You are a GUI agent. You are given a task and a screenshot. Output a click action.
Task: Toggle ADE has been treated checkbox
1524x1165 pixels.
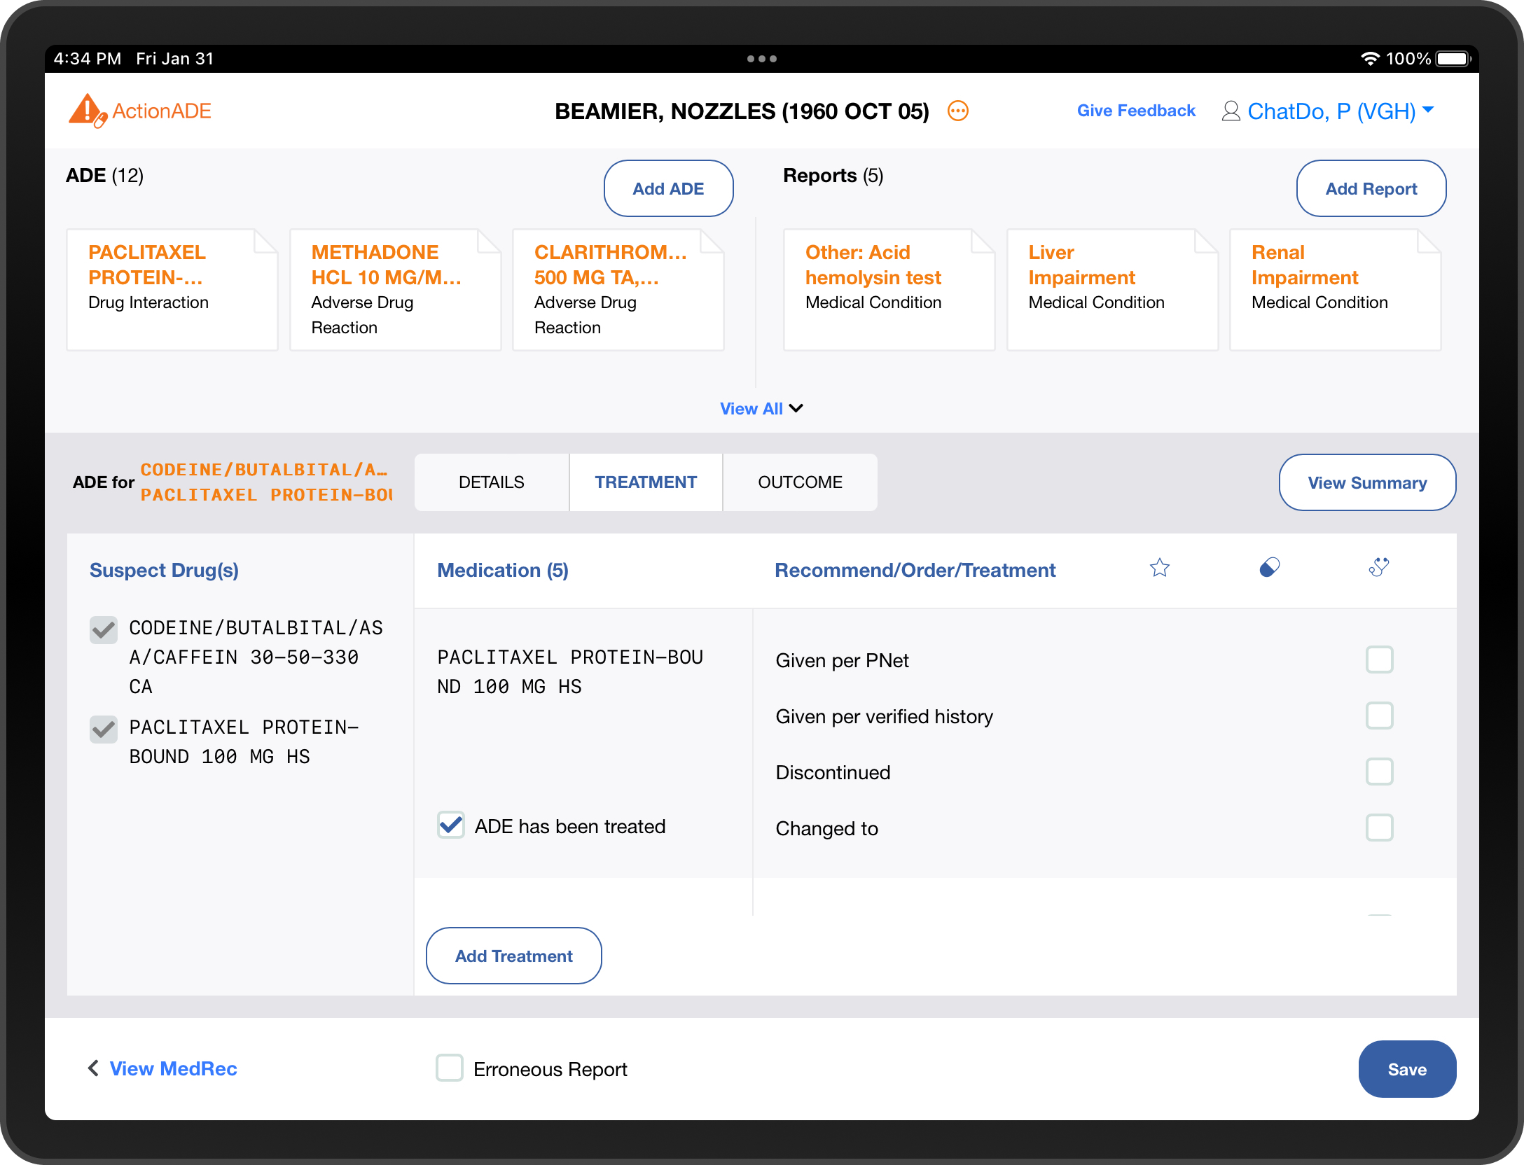click(x=451, y=825)
